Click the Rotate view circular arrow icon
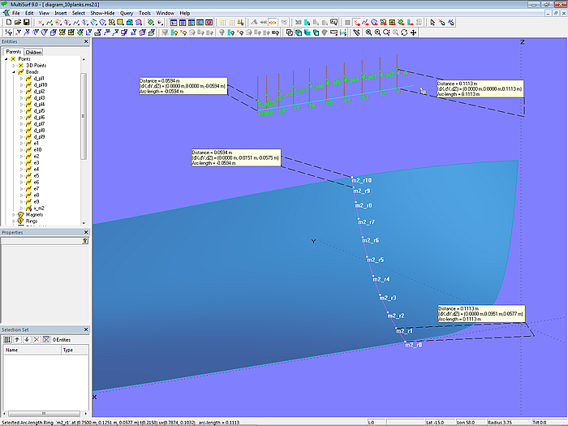The image size is (568, 426). 403,32
